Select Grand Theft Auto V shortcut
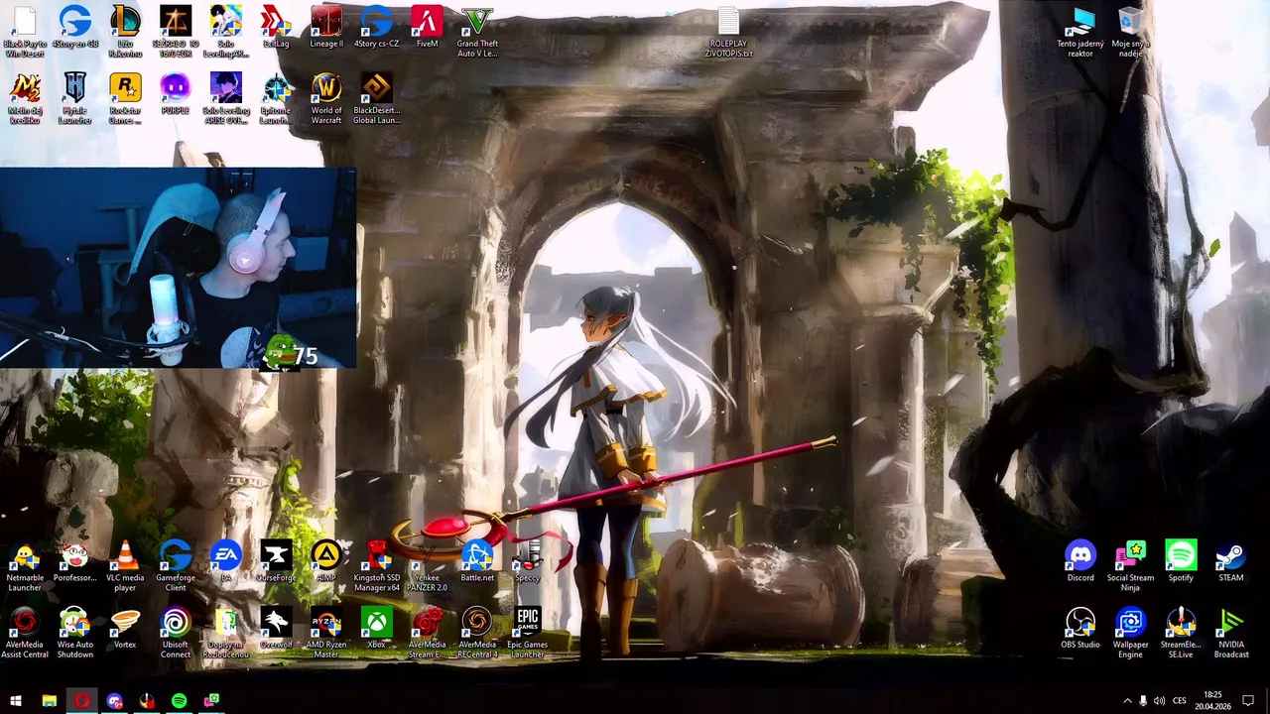 click(x=477, y=31)
